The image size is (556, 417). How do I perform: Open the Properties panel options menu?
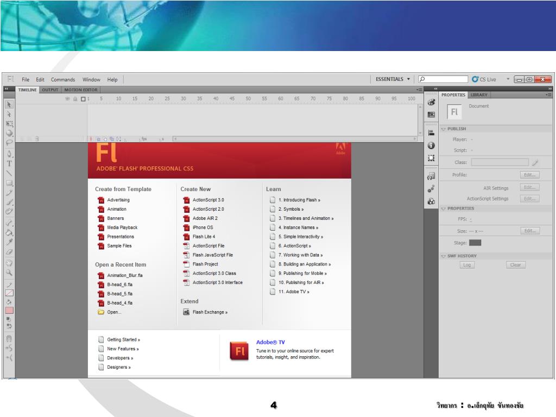[x=548, y=95]
